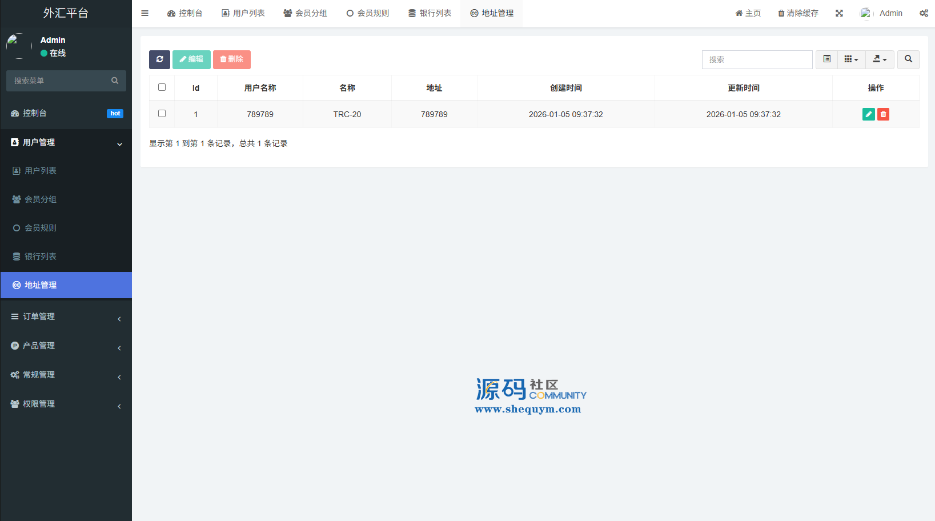Viewport: 935px width, 521px height.
Task: Toggle table card view icon
Action: pos(826,59)
